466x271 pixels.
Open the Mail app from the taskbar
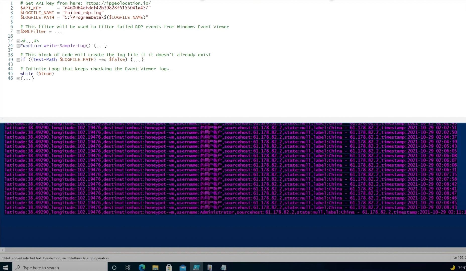click(183, 268)
